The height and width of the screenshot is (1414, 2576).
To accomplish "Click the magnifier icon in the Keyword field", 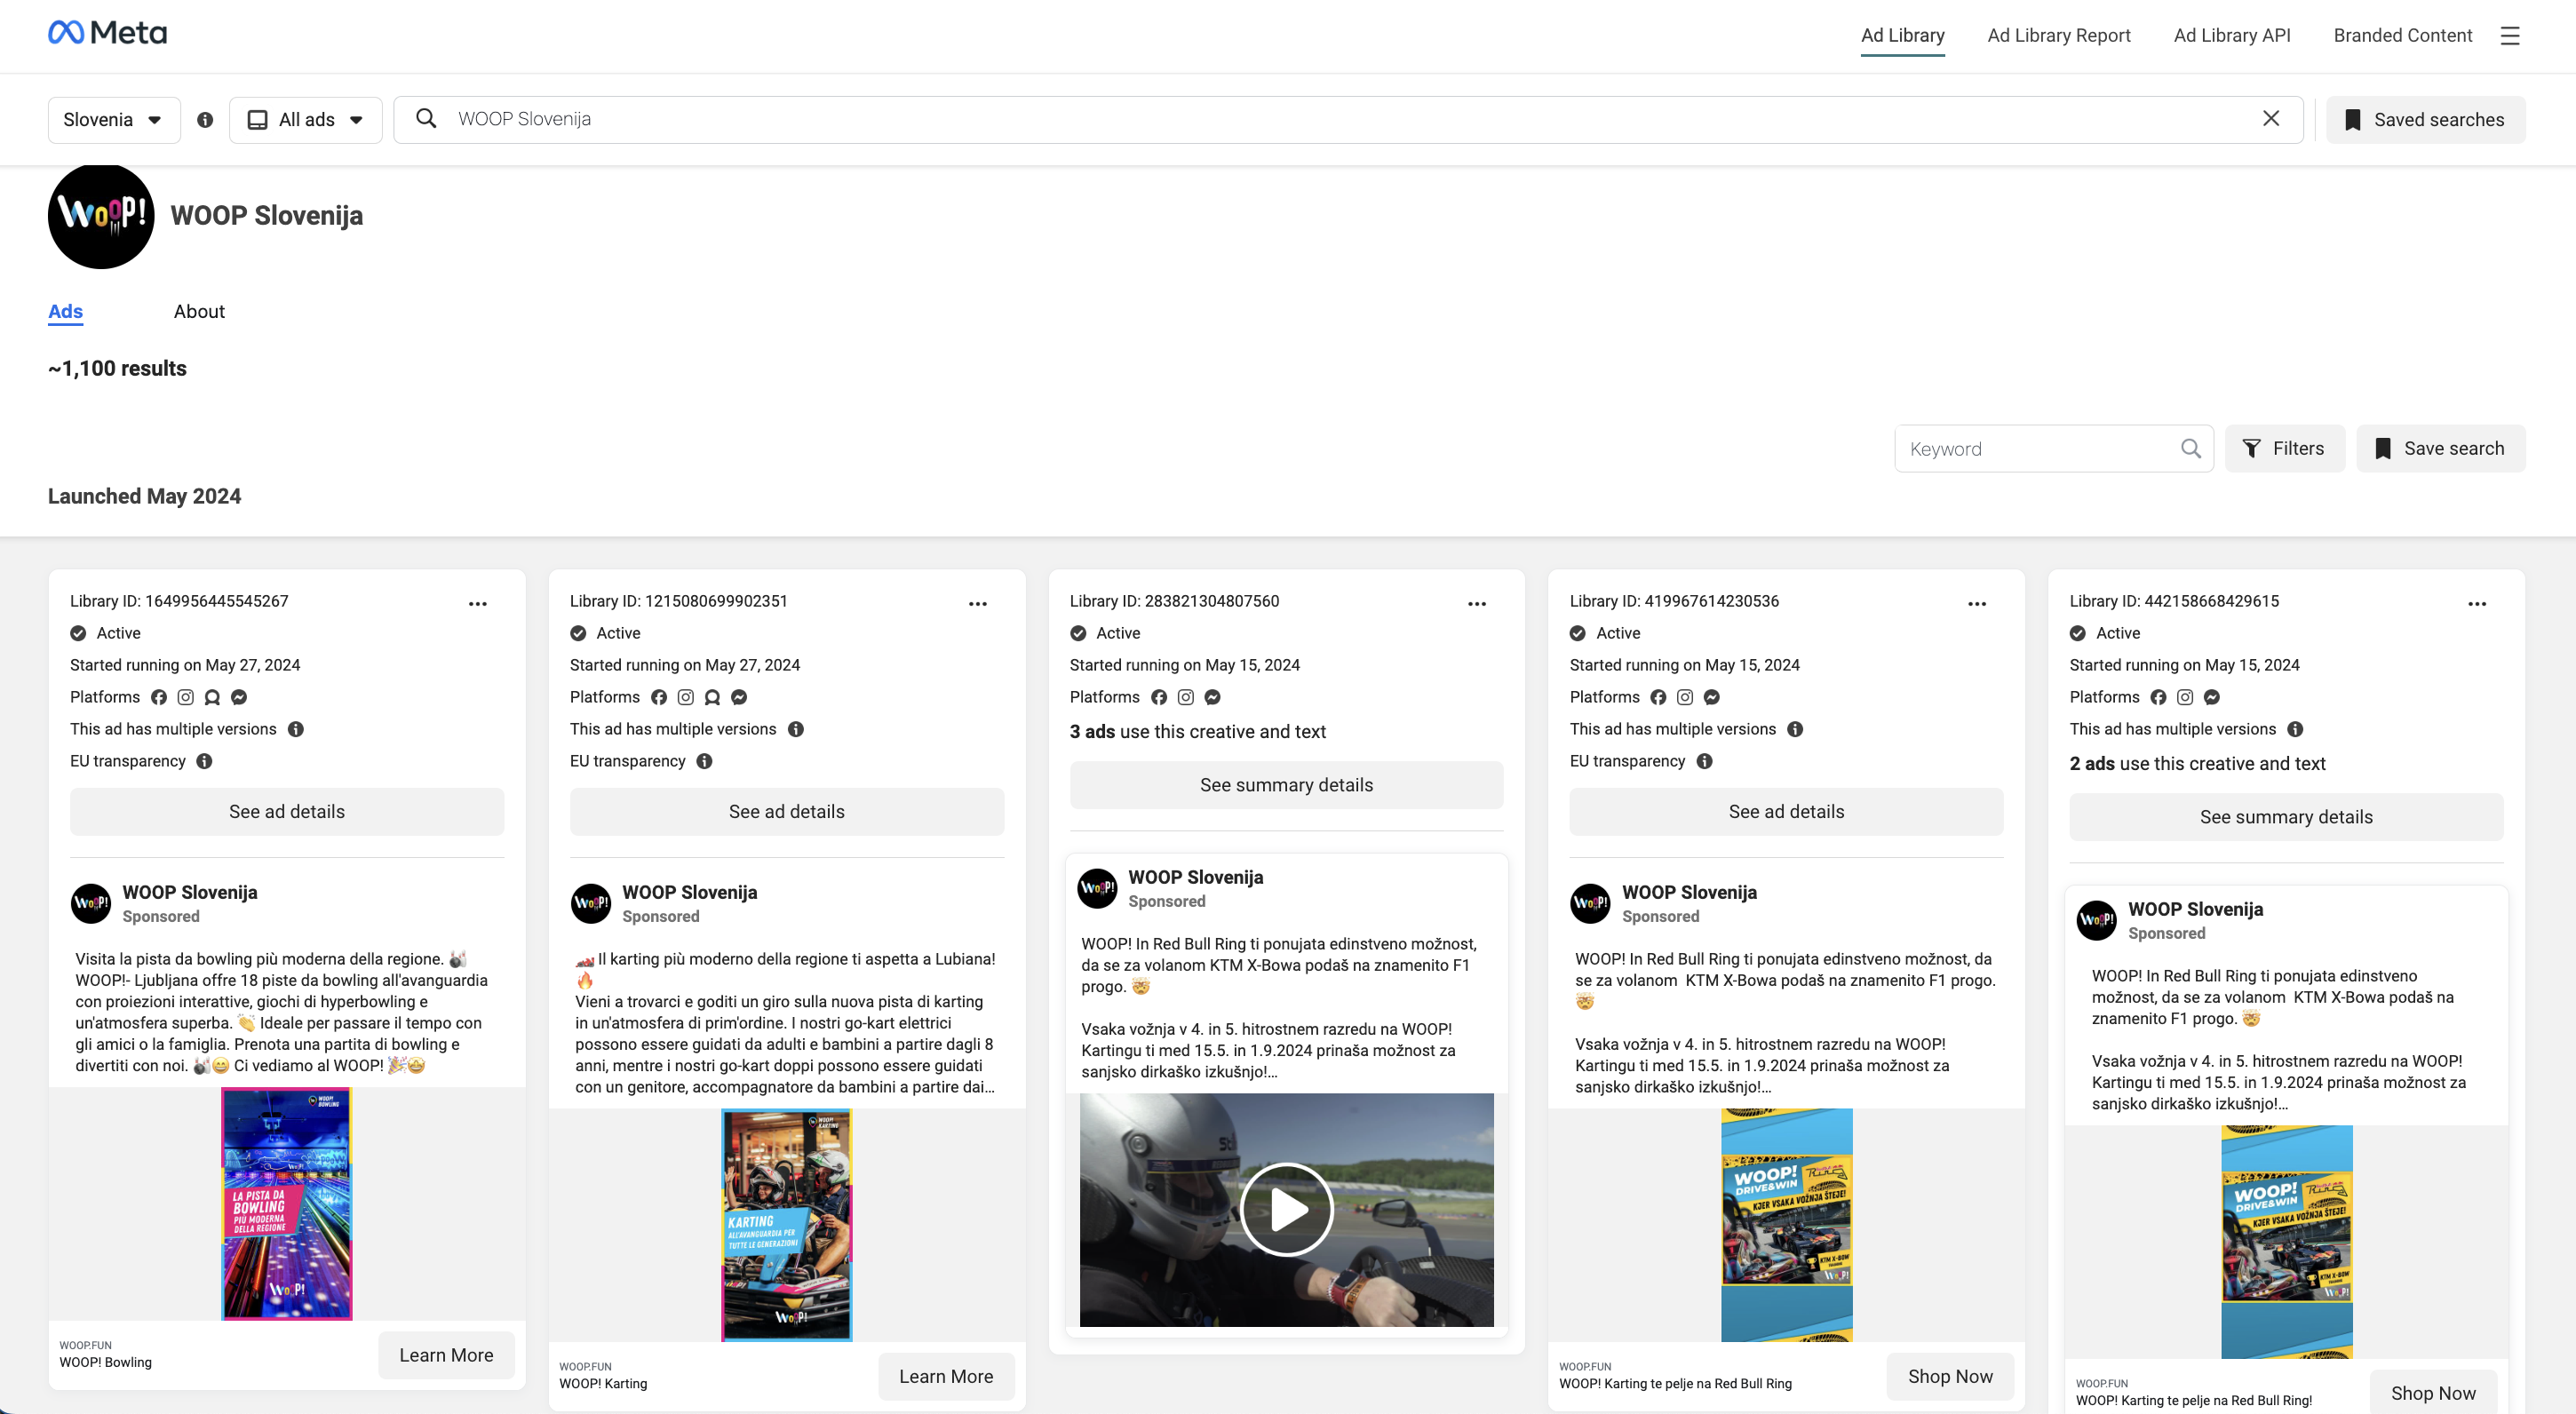I will pos(2190,449).
